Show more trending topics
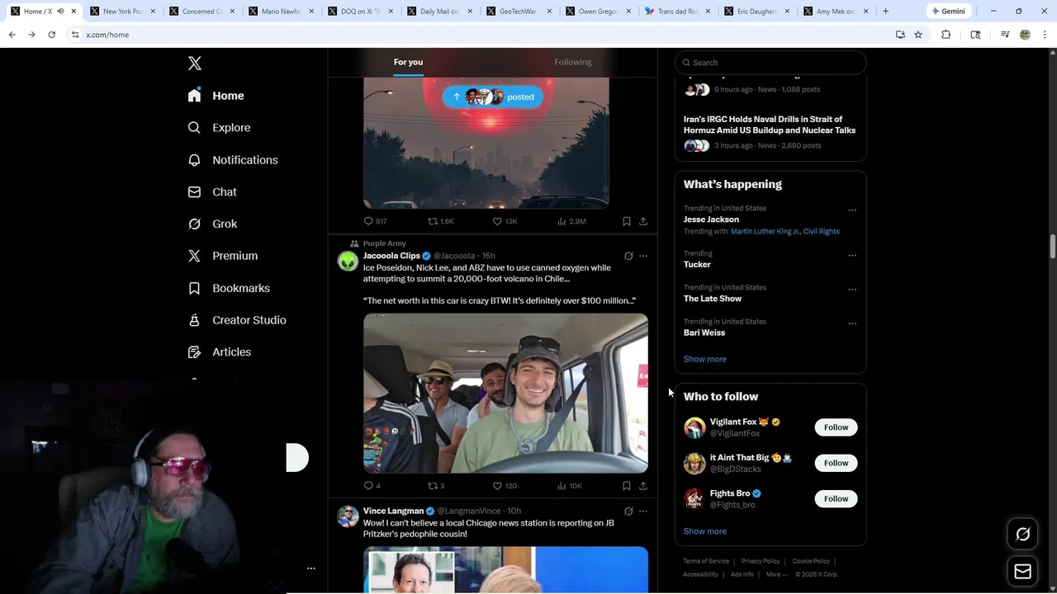The width and height of the screenshot is (1057, 594). tap(704, 359)
